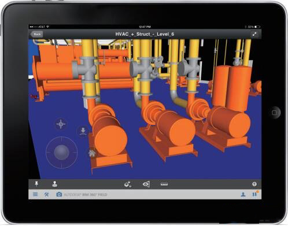Select the ruler measure tool
288x226 pixels.
click(x=164, y=184)
